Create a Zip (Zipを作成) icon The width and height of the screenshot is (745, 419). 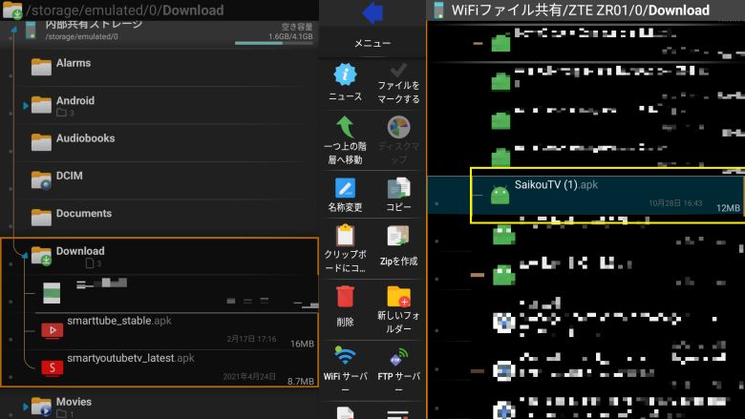[398, 236]
